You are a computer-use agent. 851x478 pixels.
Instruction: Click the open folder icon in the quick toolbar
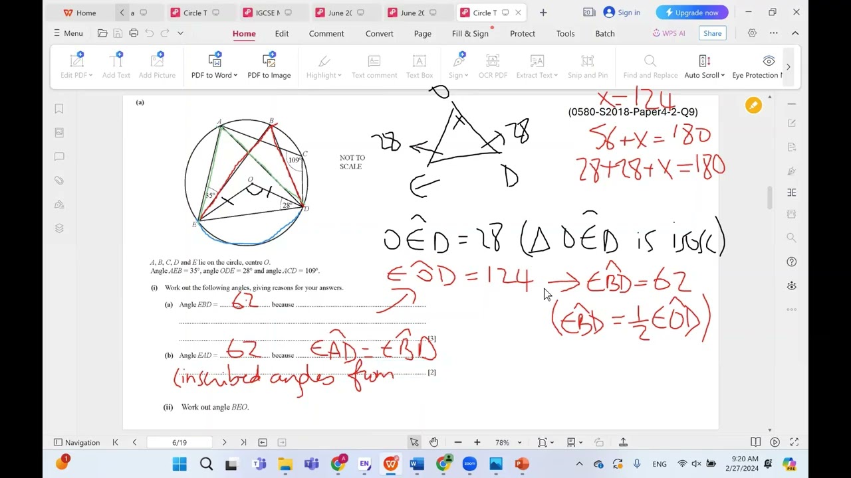point(102,33)
